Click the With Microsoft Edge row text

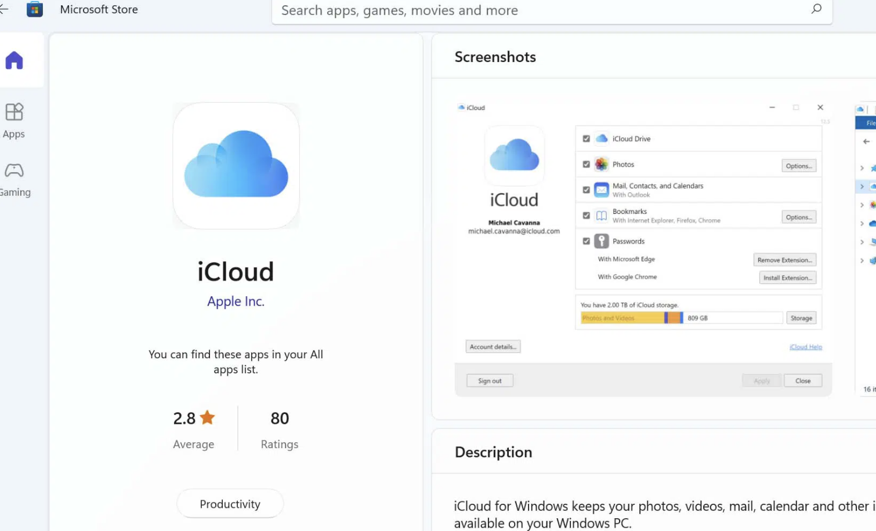pos(626,259)
